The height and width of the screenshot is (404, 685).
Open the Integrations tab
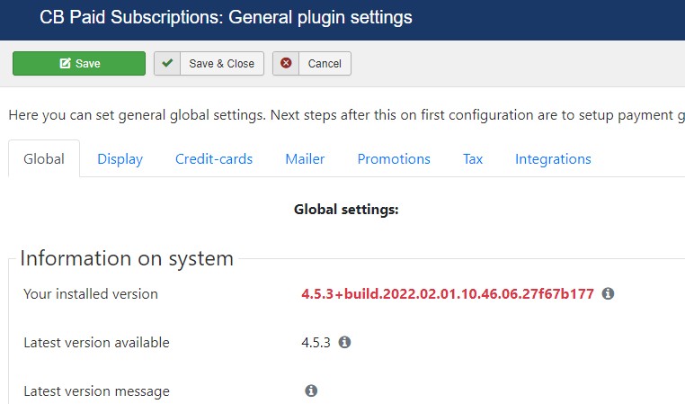pyautogui.click(x=553, y=159)
